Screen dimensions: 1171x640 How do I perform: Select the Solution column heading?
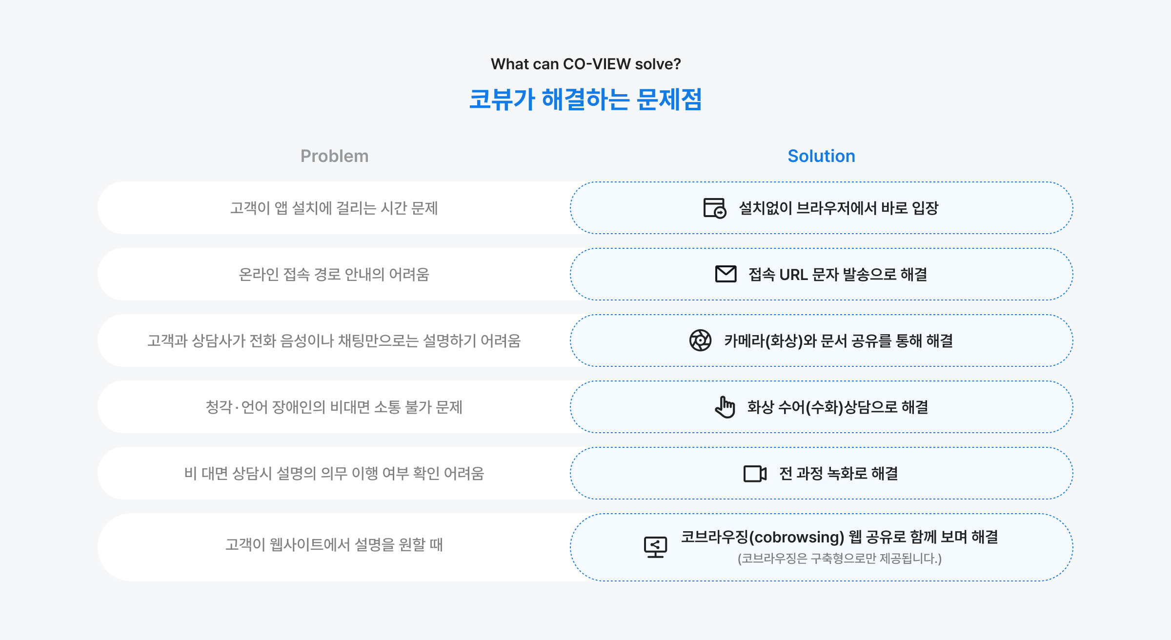point(821,156)
